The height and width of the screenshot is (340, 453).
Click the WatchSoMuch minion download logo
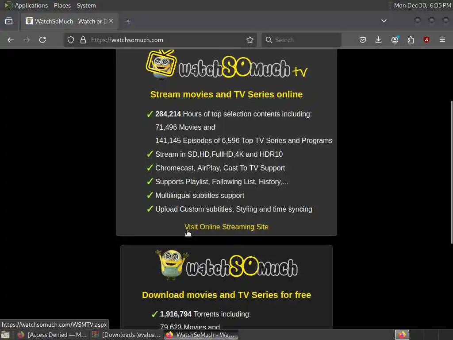226,265
